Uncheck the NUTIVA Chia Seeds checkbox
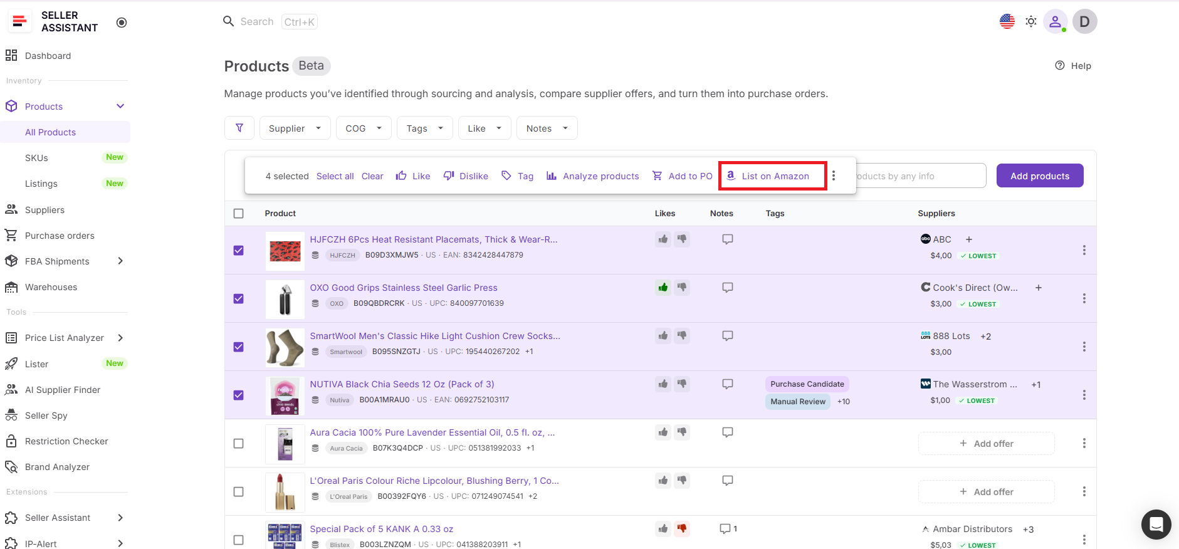This screenshot has height=549, width=1179. click(239, 395)
